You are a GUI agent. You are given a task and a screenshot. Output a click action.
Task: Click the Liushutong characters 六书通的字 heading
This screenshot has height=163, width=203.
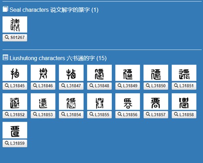(x=58, y=58)
